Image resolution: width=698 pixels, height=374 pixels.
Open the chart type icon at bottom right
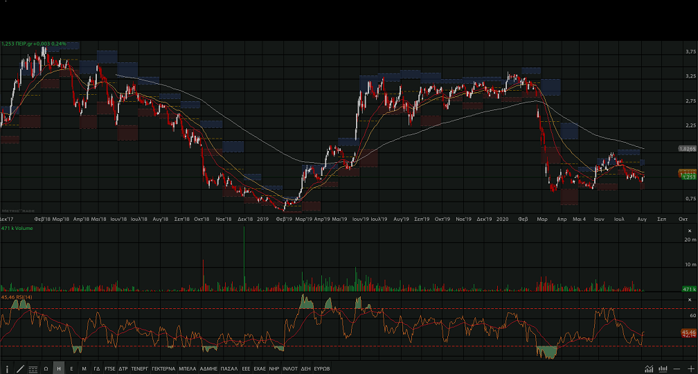click(649, 368)
